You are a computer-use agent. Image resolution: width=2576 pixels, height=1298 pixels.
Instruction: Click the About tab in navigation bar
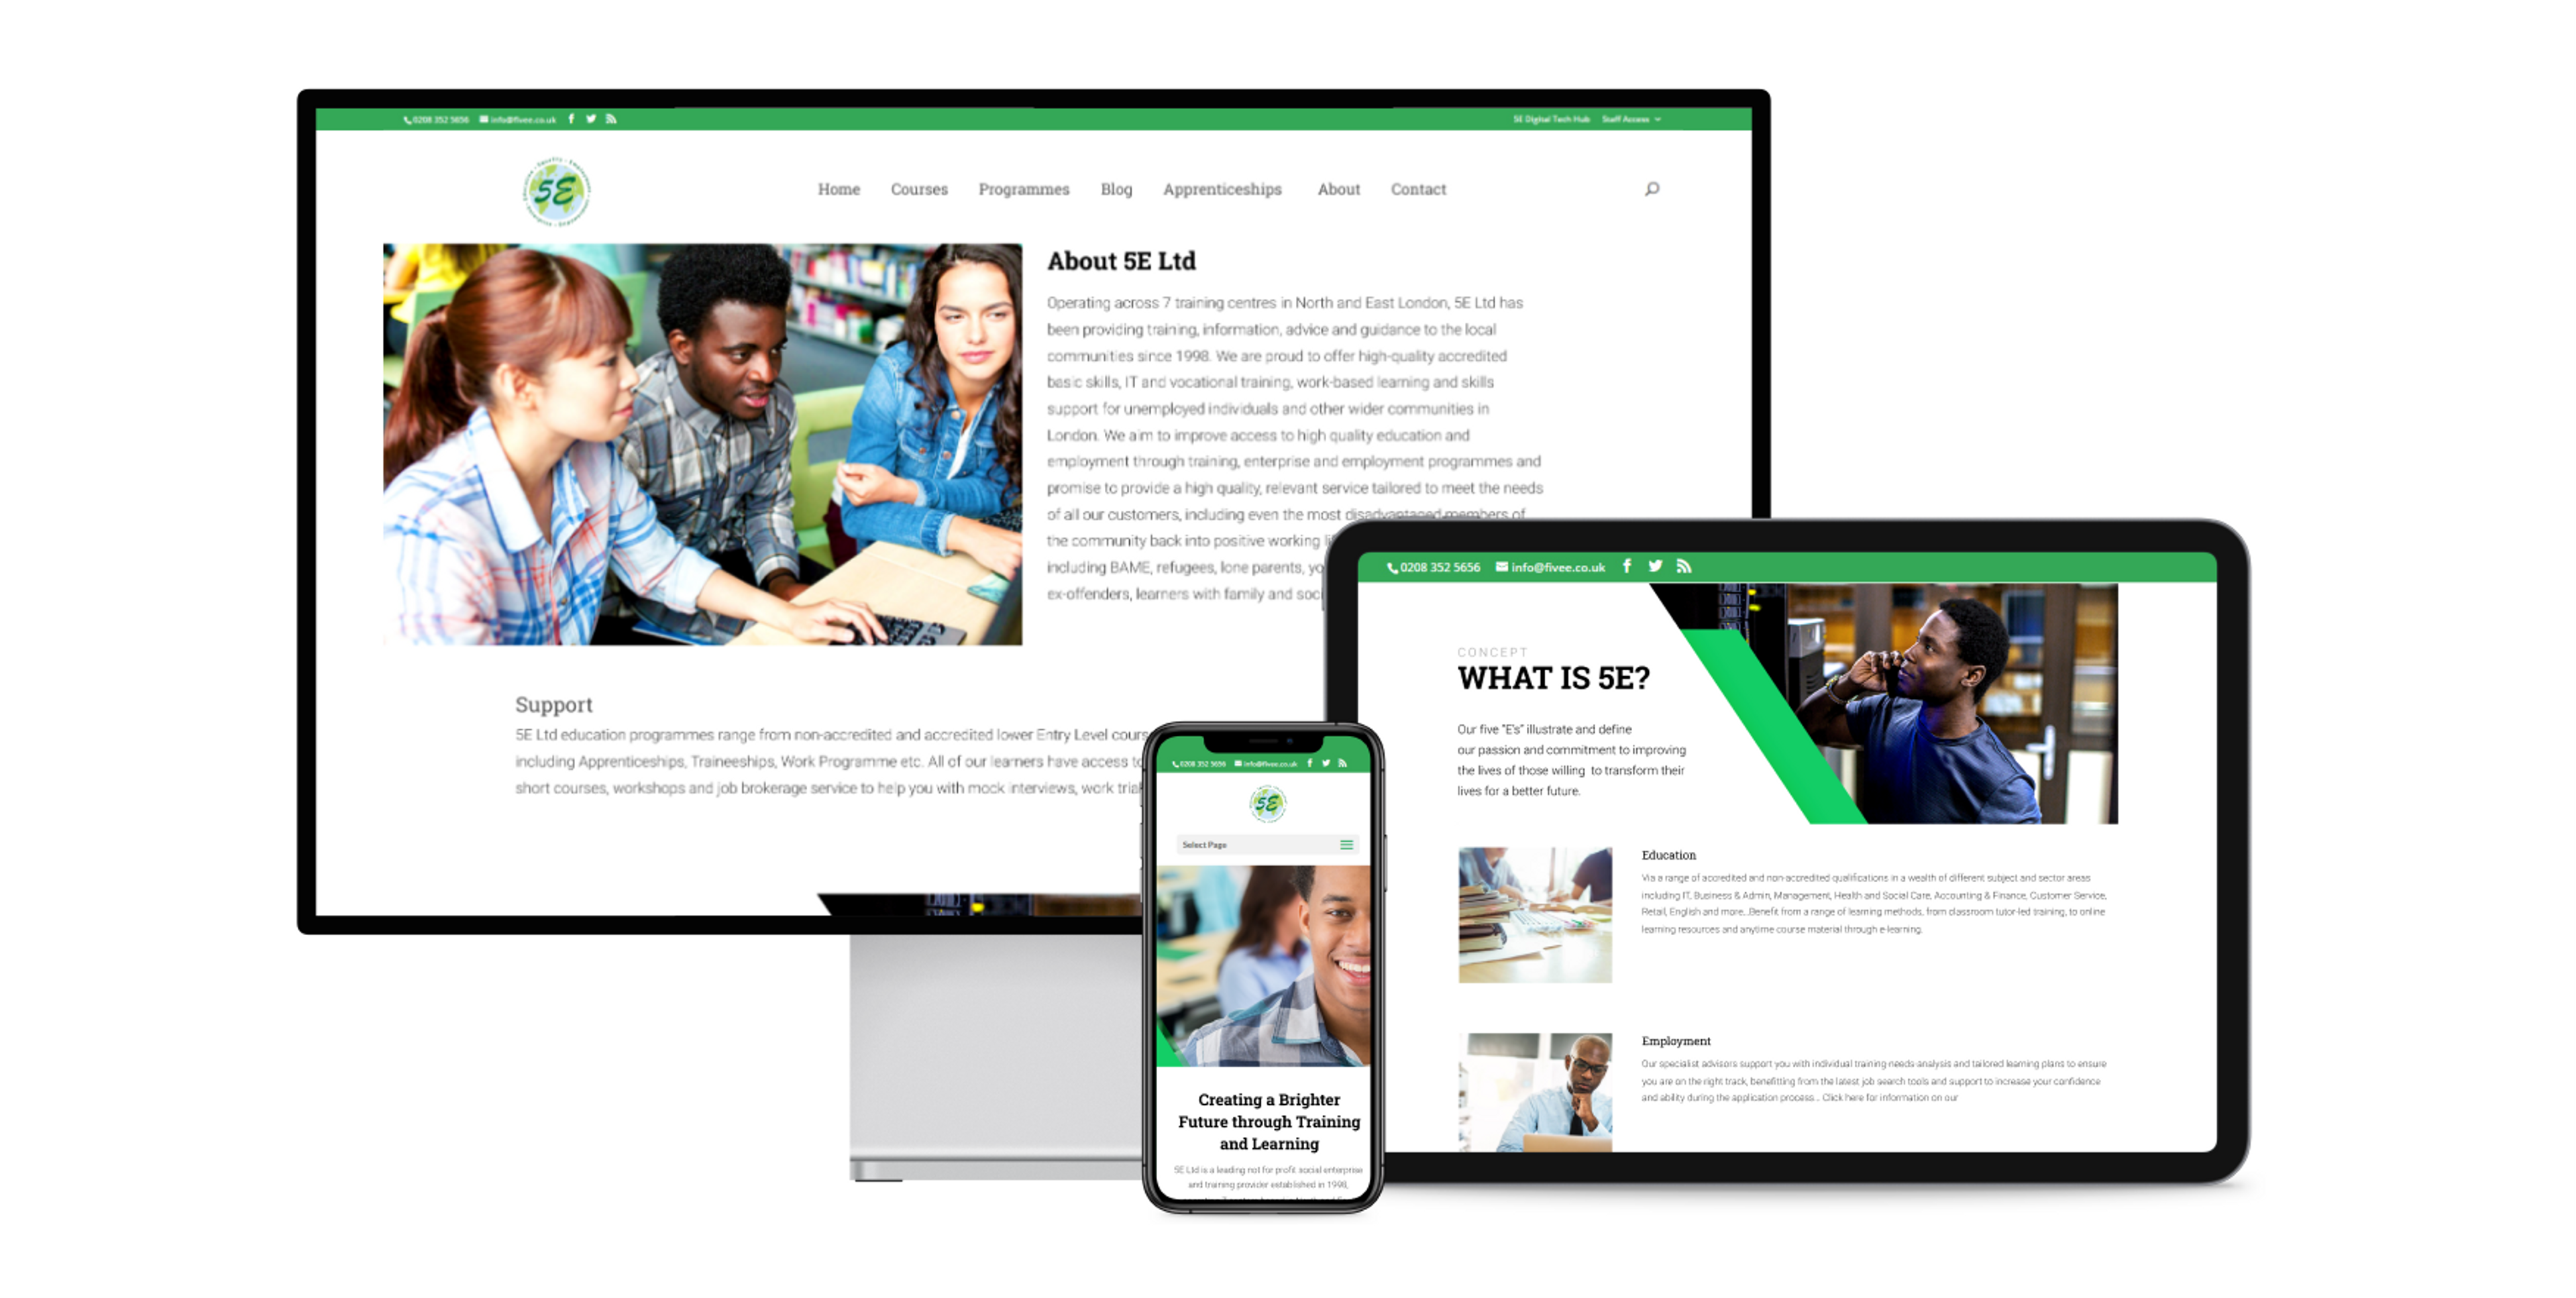[1338, 188]
